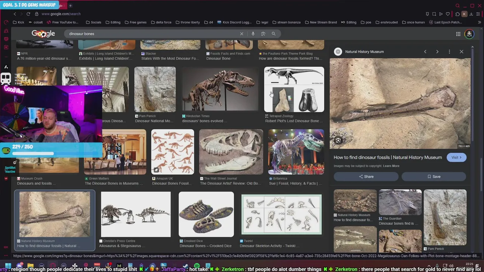
Task: Open Christie's Allosaurus & Stegosaurus thumbnail
Action: (136, 214)
